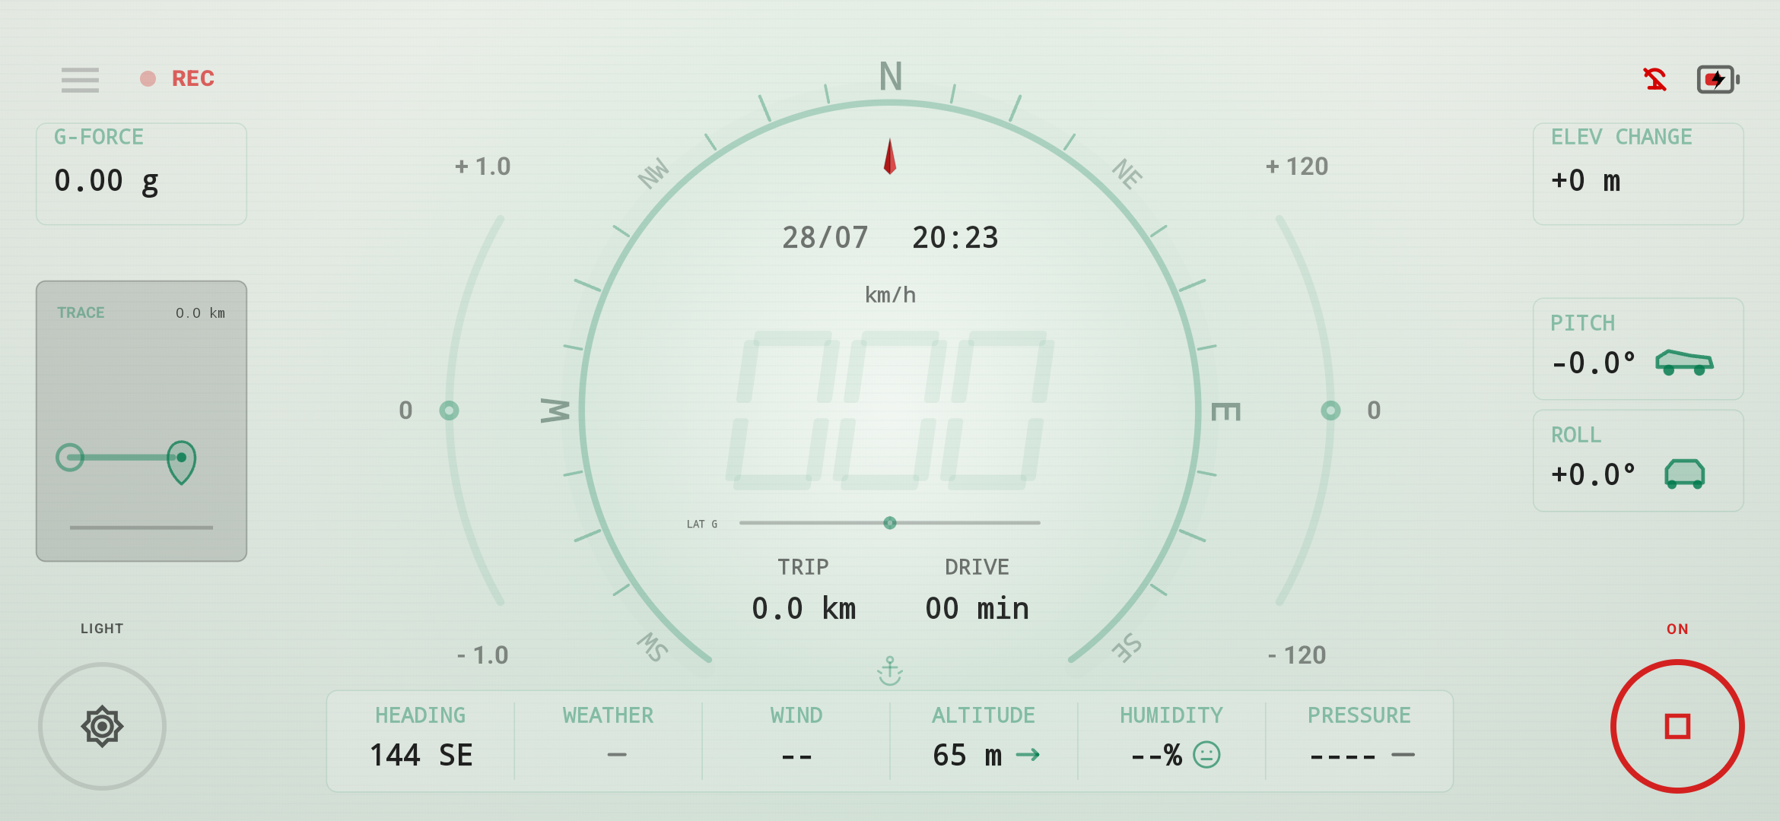Open the ROLL panel reading
Image resolution: width=1780 pixels, height=821 pixels.
pos(1639,461)
